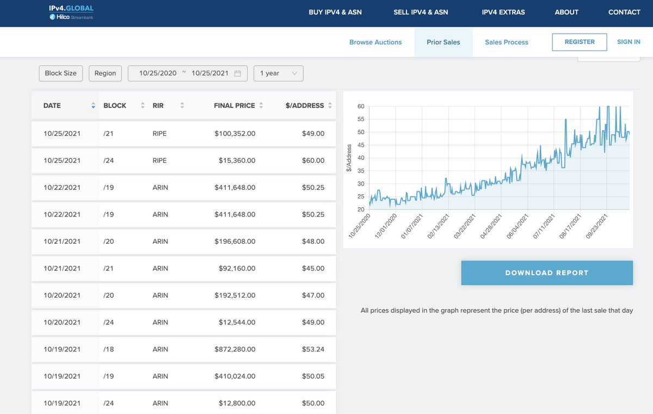The height and width of the screenshot is (414, 653).
Task: Click the $53.24 per address value
Action: tap(313, 349)
